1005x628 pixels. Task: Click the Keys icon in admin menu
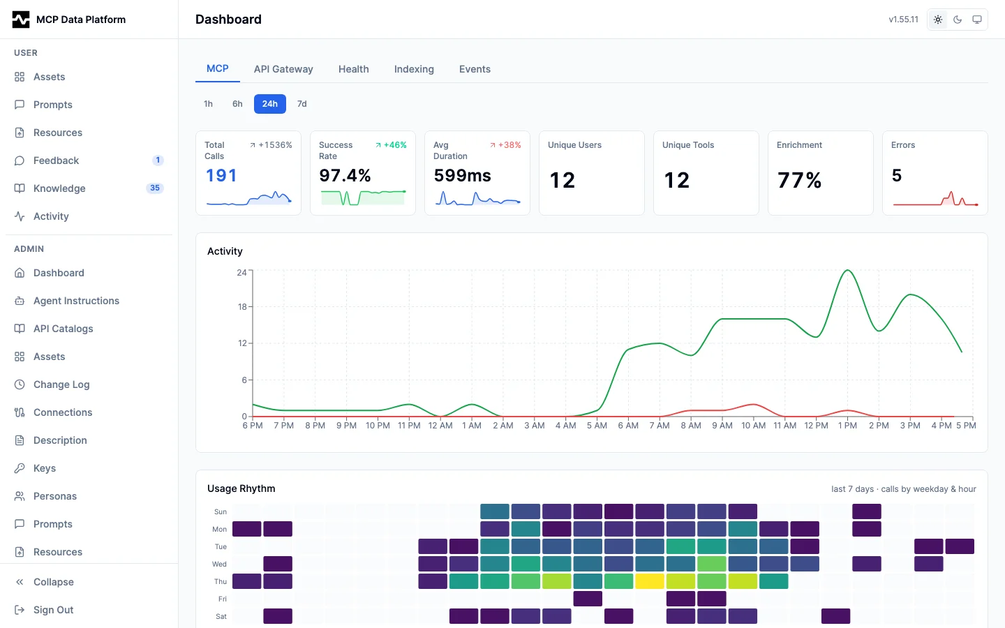pyautogui.click(x=20, y=468)
